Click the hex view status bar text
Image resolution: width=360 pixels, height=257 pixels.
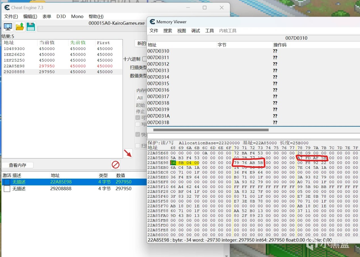pyautogui.click(x=240, y=240)
